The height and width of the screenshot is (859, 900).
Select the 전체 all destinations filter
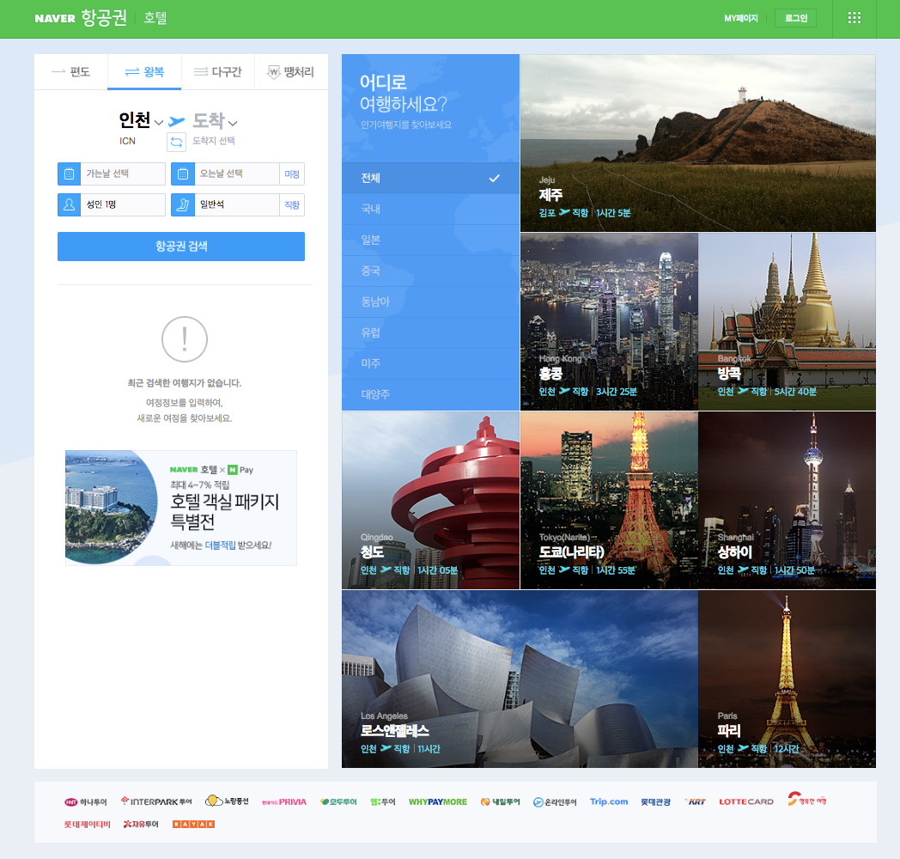(430, 178)
